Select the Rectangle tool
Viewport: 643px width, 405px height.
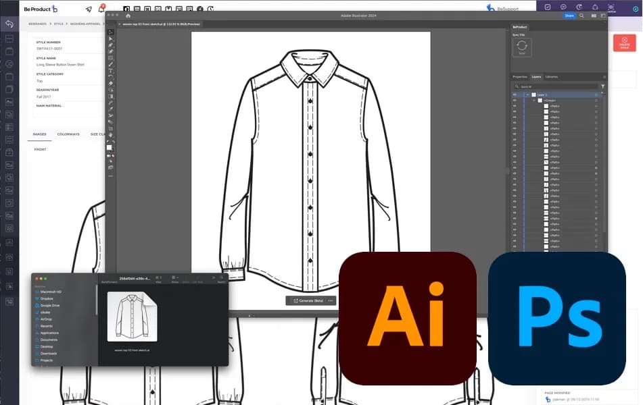click(x=111, y=58)
